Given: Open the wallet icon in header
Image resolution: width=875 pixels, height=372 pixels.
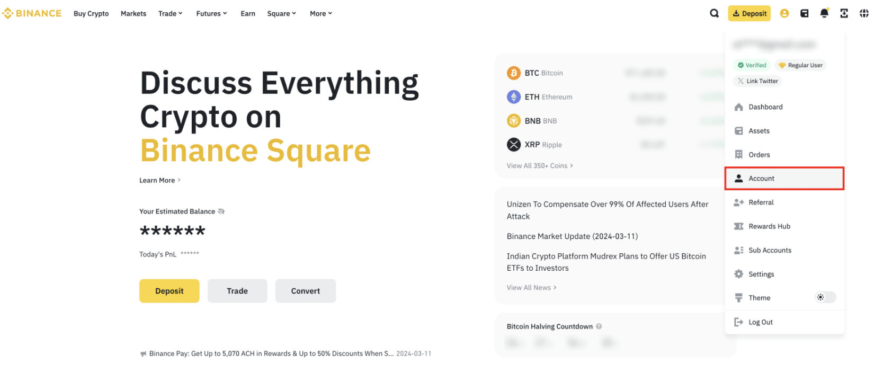Looking at the screenshot, I should [804, 13].
